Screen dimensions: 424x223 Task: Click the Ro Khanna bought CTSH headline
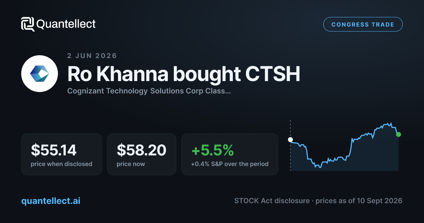click(x=184, y=74)
